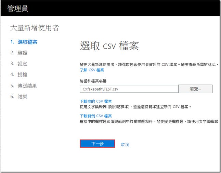This screenshot has width=221, height=173.
Task: Jump to the 授權 step
Action: tap(22, 75)
